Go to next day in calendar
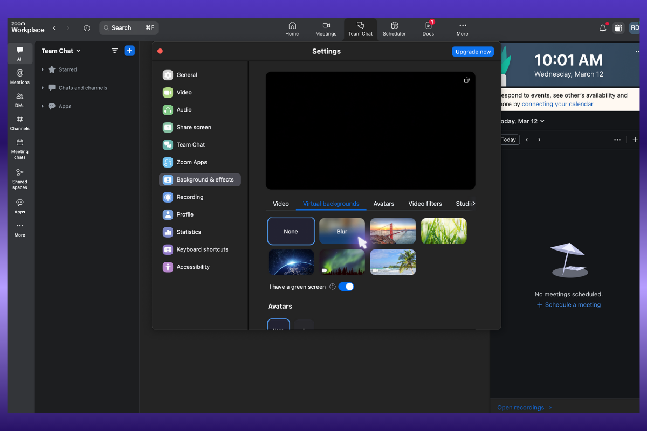 pyautogui.click(x=539, y=140)
